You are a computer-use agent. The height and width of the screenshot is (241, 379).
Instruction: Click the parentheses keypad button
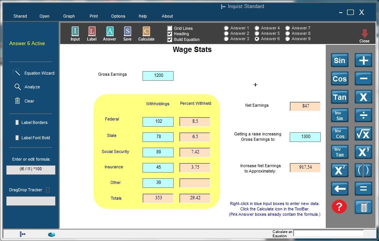click(363, 170)
